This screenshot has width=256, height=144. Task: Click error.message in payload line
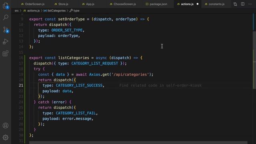(77, 119)
